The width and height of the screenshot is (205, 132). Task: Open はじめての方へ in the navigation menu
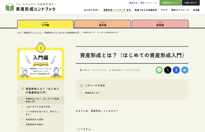coord(92,10)
